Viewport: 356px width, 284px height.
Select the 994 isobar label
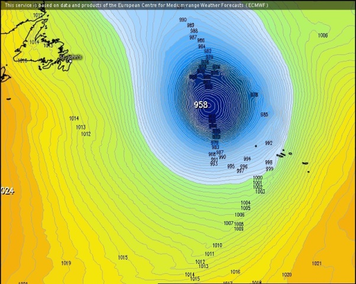point(247,159)
